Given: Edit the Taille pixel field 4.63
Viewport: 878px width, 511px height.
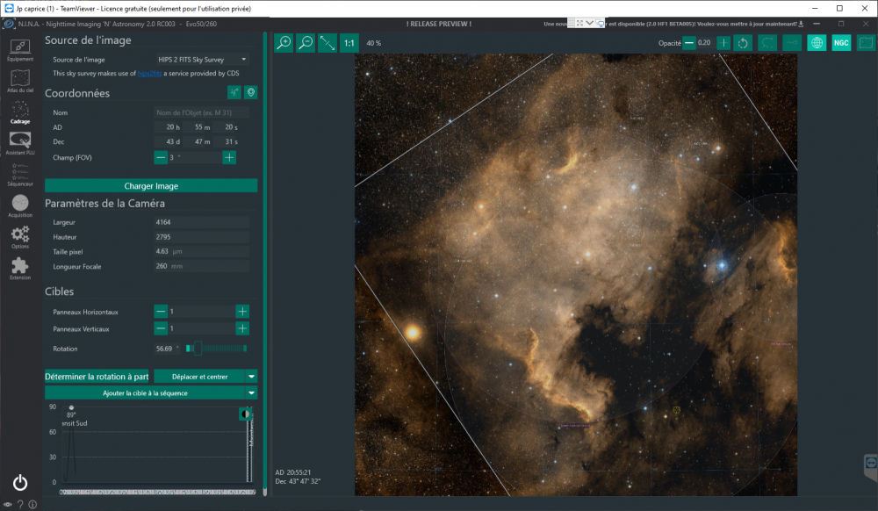Looking at the screenshot, I should (x=202, y=251).
